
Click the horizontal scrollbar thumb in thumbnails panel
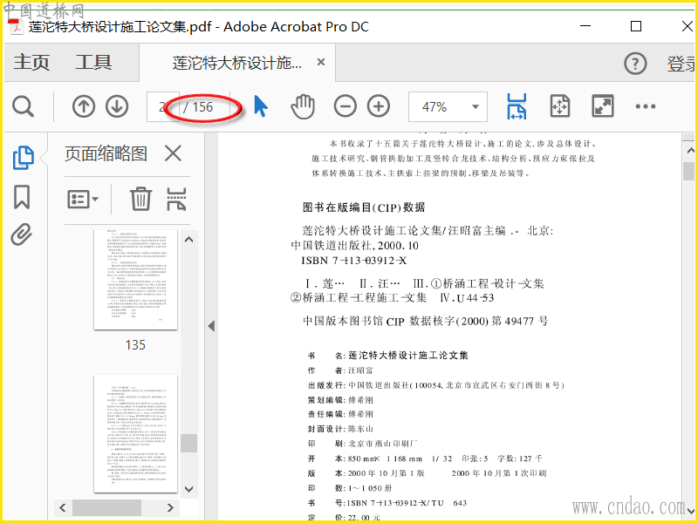pos(106,507)
